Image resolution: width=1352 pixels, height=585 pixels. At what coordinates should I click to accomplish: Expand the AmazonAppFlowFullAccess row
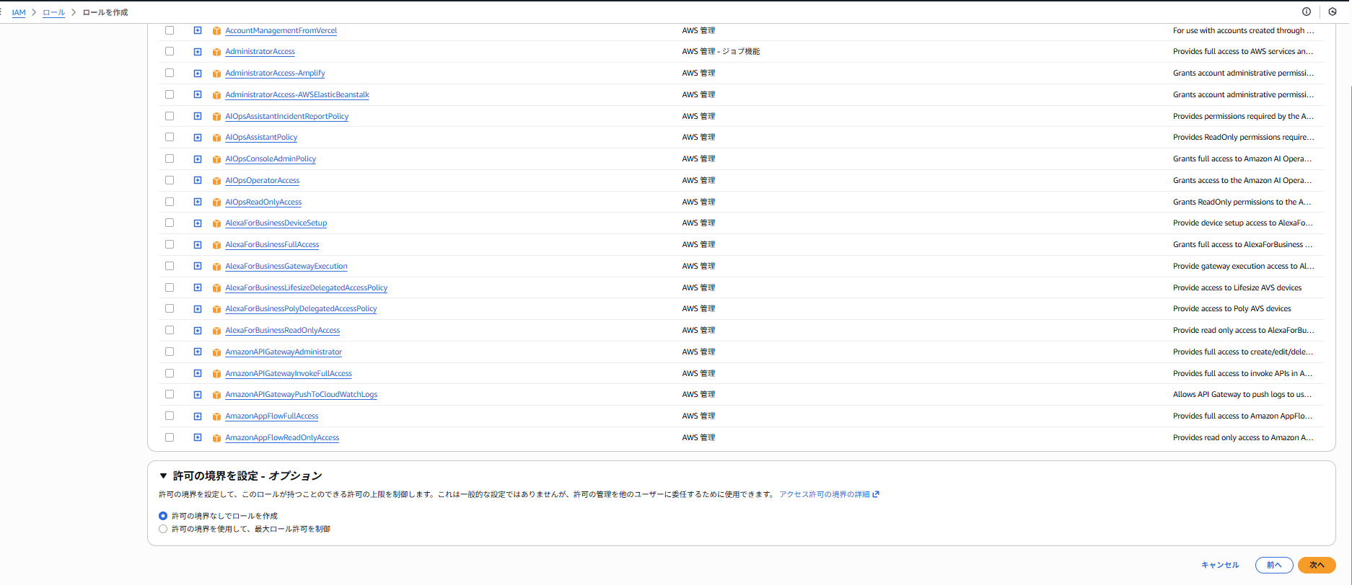(198, 416)
